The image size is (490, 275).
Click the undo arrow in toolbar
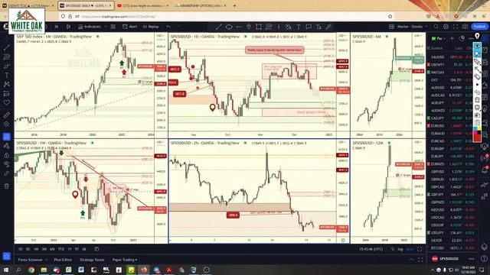point(168,27)
